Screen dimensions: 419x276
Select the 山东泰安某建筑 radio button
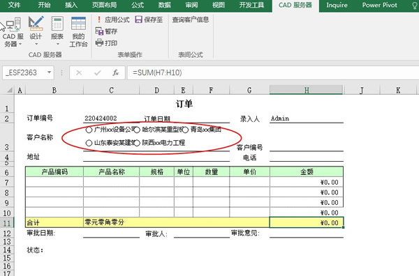pos(89,143)
